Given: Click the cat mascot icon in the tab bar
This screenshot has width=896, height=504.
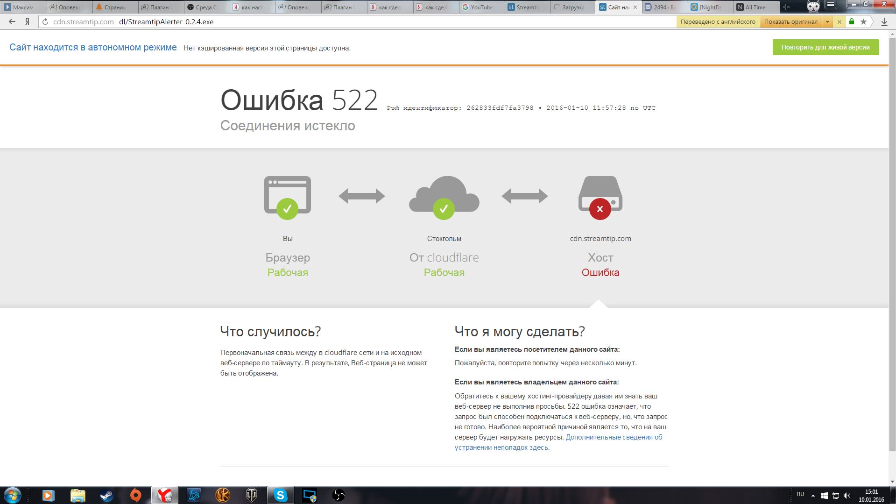Looking at the screenshot, I should coord(813,6).
